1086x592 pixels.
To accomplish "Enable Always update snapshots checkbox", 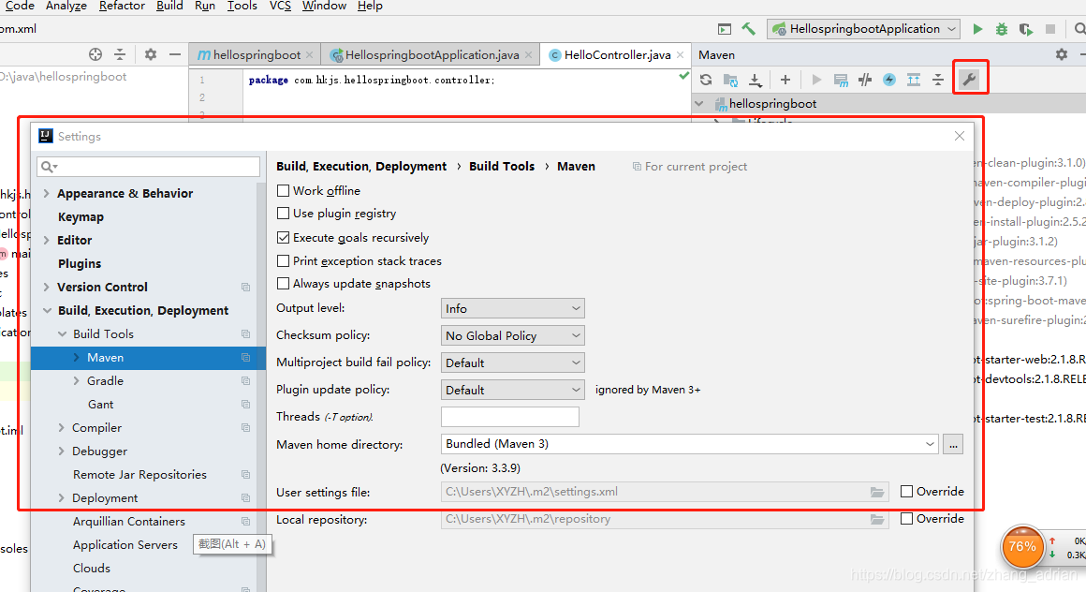I will pyautogui.click(x=284, y=284).
